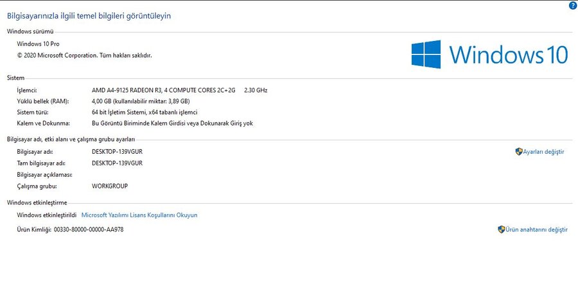Click the Yüklü bellek (RAM) label
This screenshot has width=578, height=289.
pos(43,101)
